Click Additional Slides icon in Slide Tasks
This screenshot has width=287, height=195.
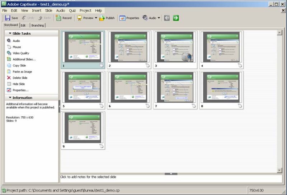point(9,59)
